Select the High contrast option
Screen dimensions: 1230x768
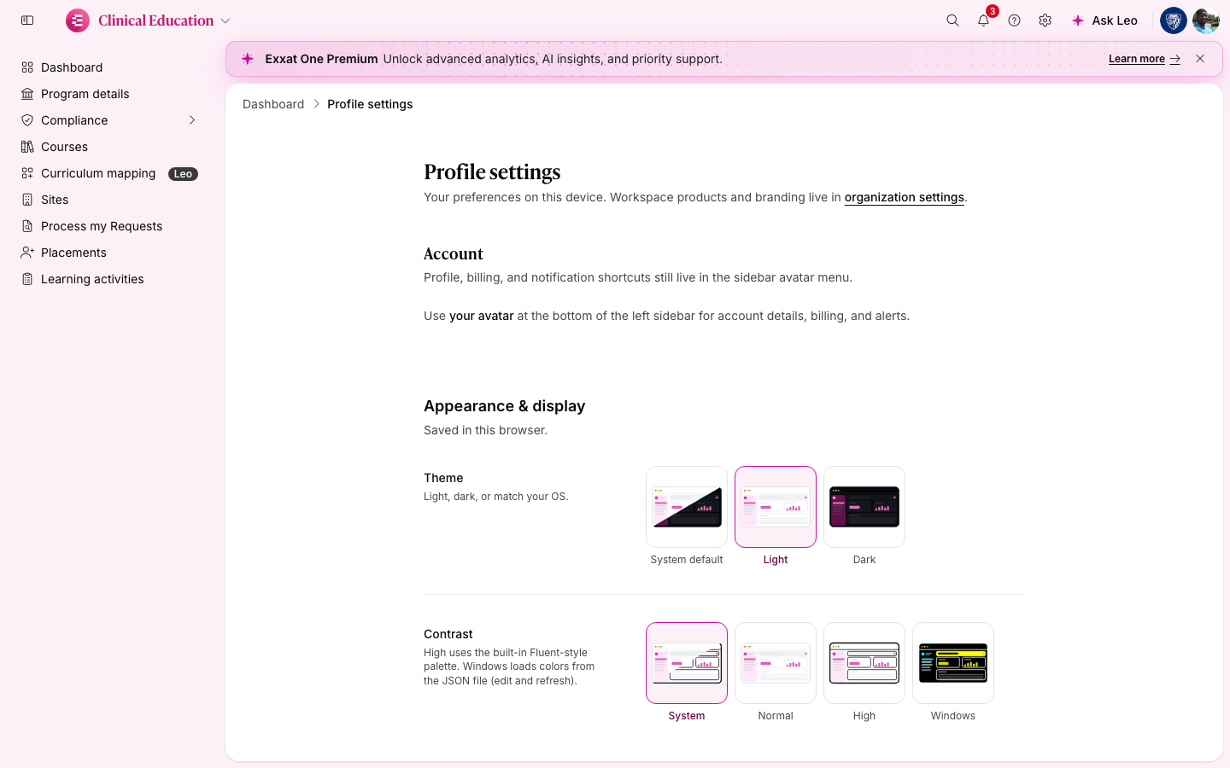point(864,663)
